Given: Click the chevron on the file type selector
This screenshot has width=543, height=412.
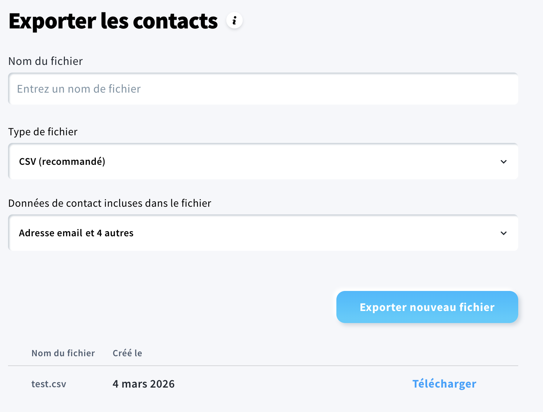Looking at the screenshot, I should [x=504, y=162].
